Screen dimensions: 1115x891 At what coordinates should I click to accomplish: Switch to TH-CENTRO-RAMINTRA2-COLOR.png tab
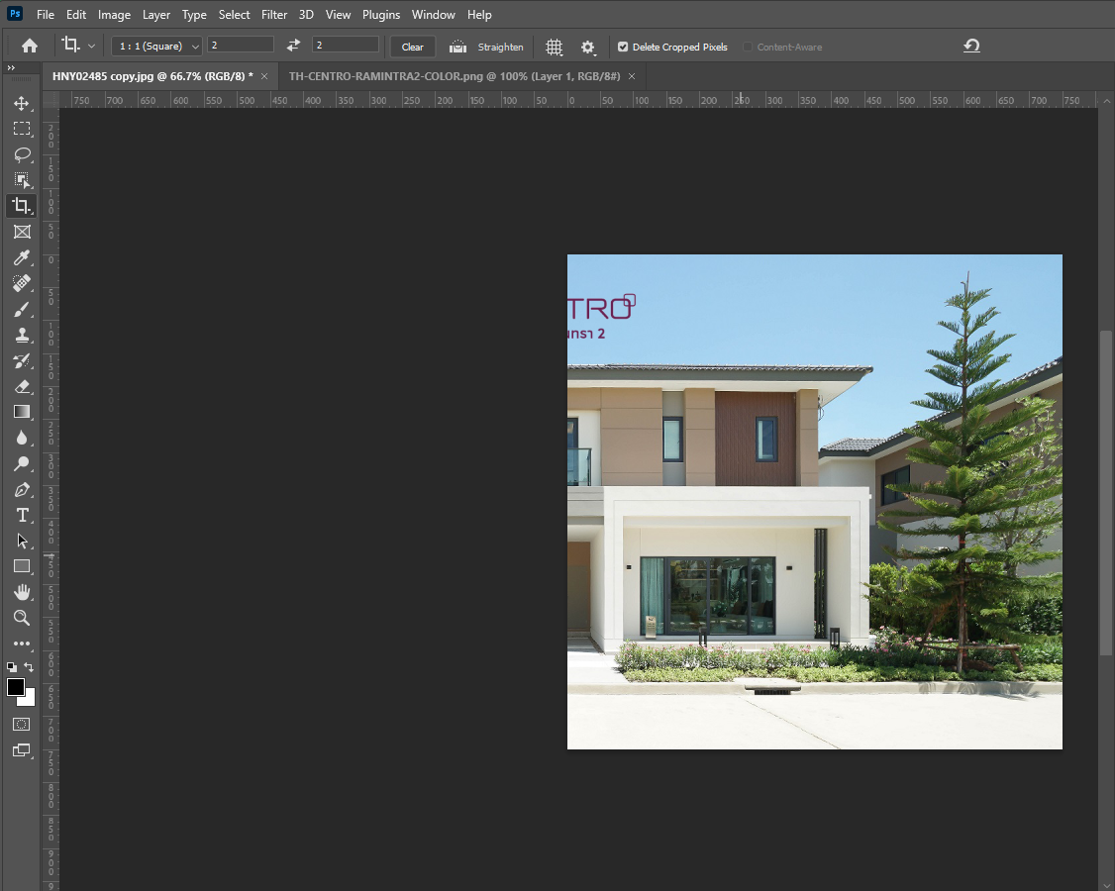click(455, 76)
